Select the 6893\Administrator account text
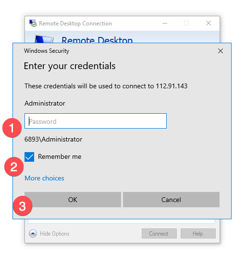 53,139
